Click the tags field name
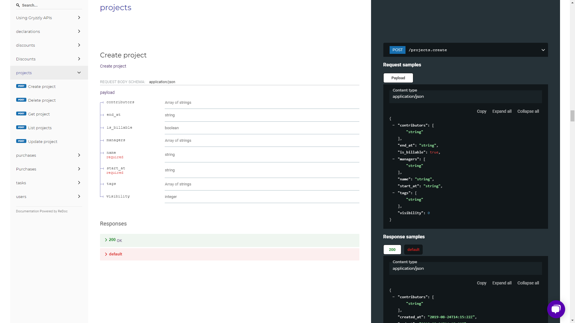This screenshot has width=575, height=323. (111, 184)
